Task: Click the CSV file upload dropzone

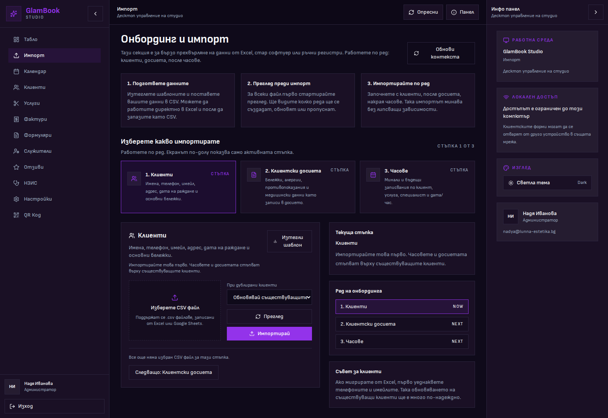Action: click(x=175, y=310)
